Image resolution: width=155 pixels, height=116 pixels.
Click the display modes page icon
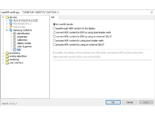click(x=15, y=43)
